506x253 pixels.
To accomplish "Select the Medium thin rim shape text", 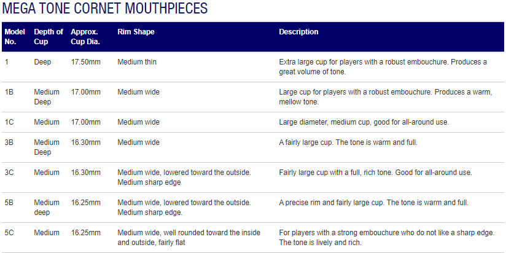I will point(137,62).
